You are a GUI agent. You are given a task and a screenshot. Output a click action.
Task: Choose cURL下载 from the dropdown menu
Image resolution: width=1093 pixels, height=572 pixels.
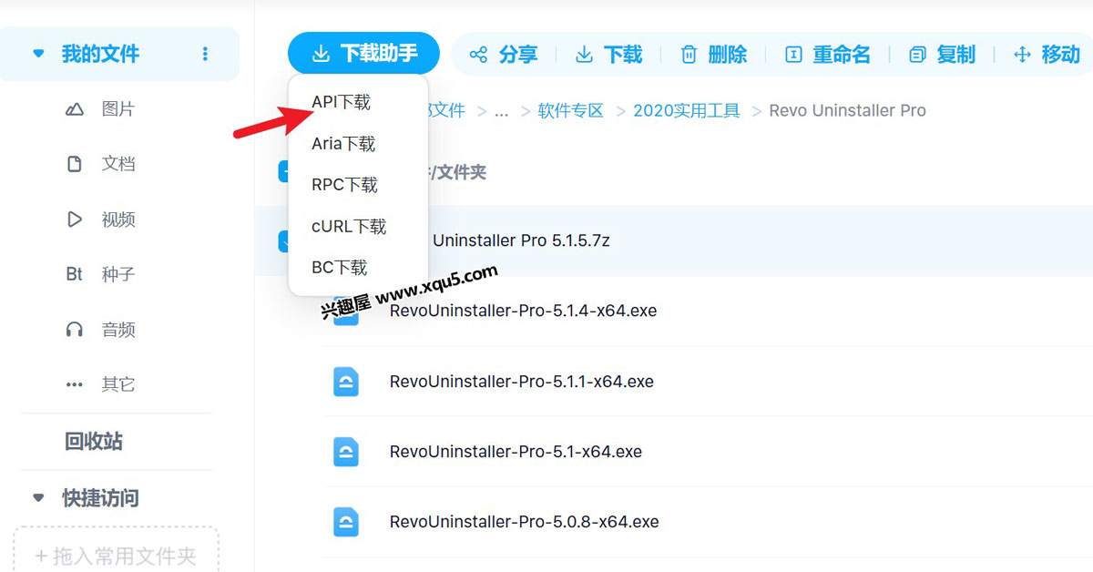(x=349, y=226)
